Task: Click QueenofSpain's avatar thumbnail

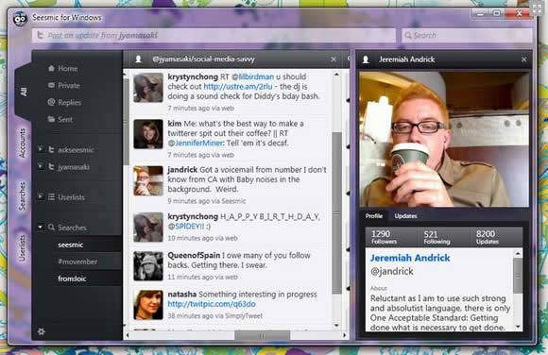Action: click(x=148, y=266)
